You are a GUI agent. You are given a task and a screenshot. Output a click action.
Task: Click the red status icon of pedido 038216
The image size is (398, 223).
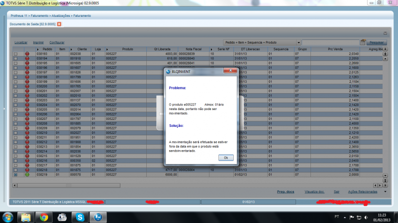coord(27,161)
